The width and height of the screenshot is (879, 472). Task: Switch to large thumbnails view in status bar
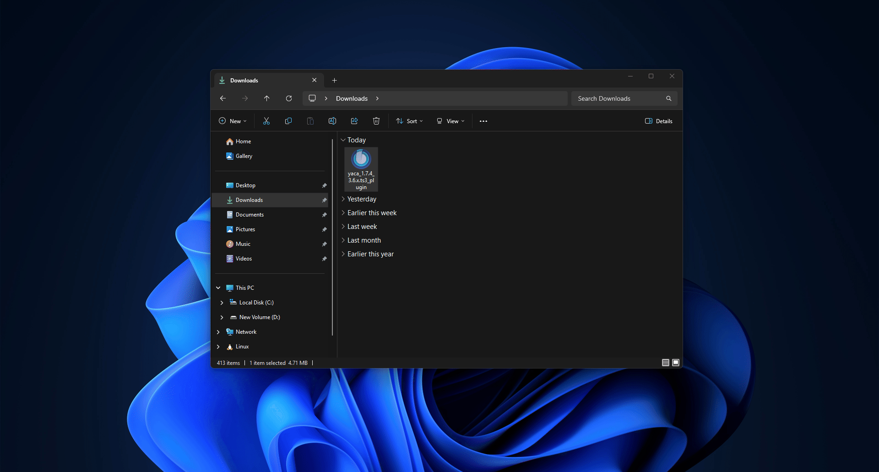(x=676, y=362)
